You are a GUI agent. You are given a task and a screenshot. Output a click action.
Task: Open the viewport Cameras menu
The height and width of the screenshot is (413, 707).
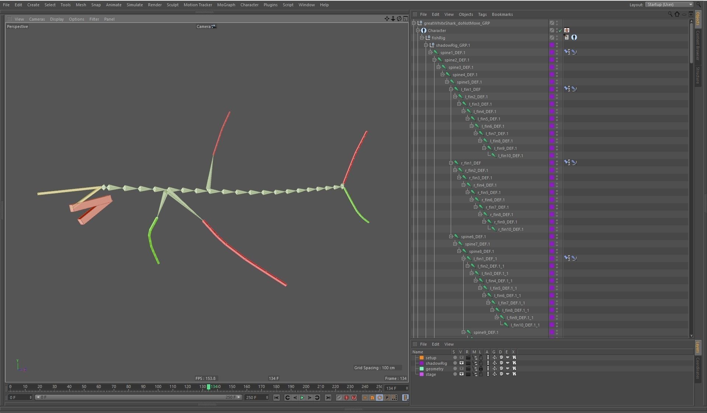point(37,19)
